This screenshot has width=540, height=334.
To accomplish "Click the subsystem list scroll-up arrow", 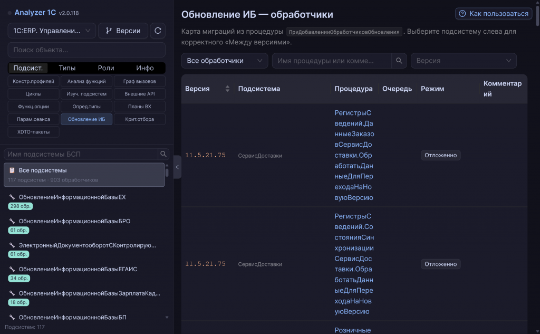I will [x=167, y=166].
